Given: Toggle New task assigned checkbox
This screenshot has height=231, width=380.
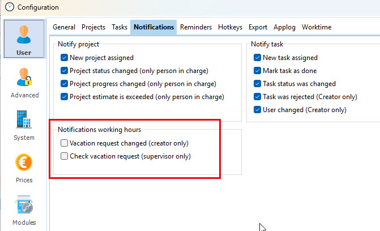Looking at the screenshot, I should tap(258, 58).
